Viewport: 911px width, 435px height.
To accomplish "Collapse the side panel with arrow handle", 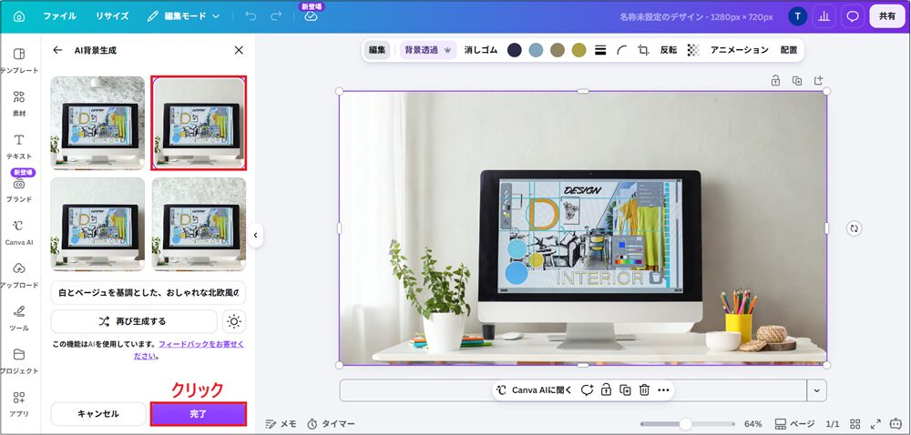I will 255,236.
